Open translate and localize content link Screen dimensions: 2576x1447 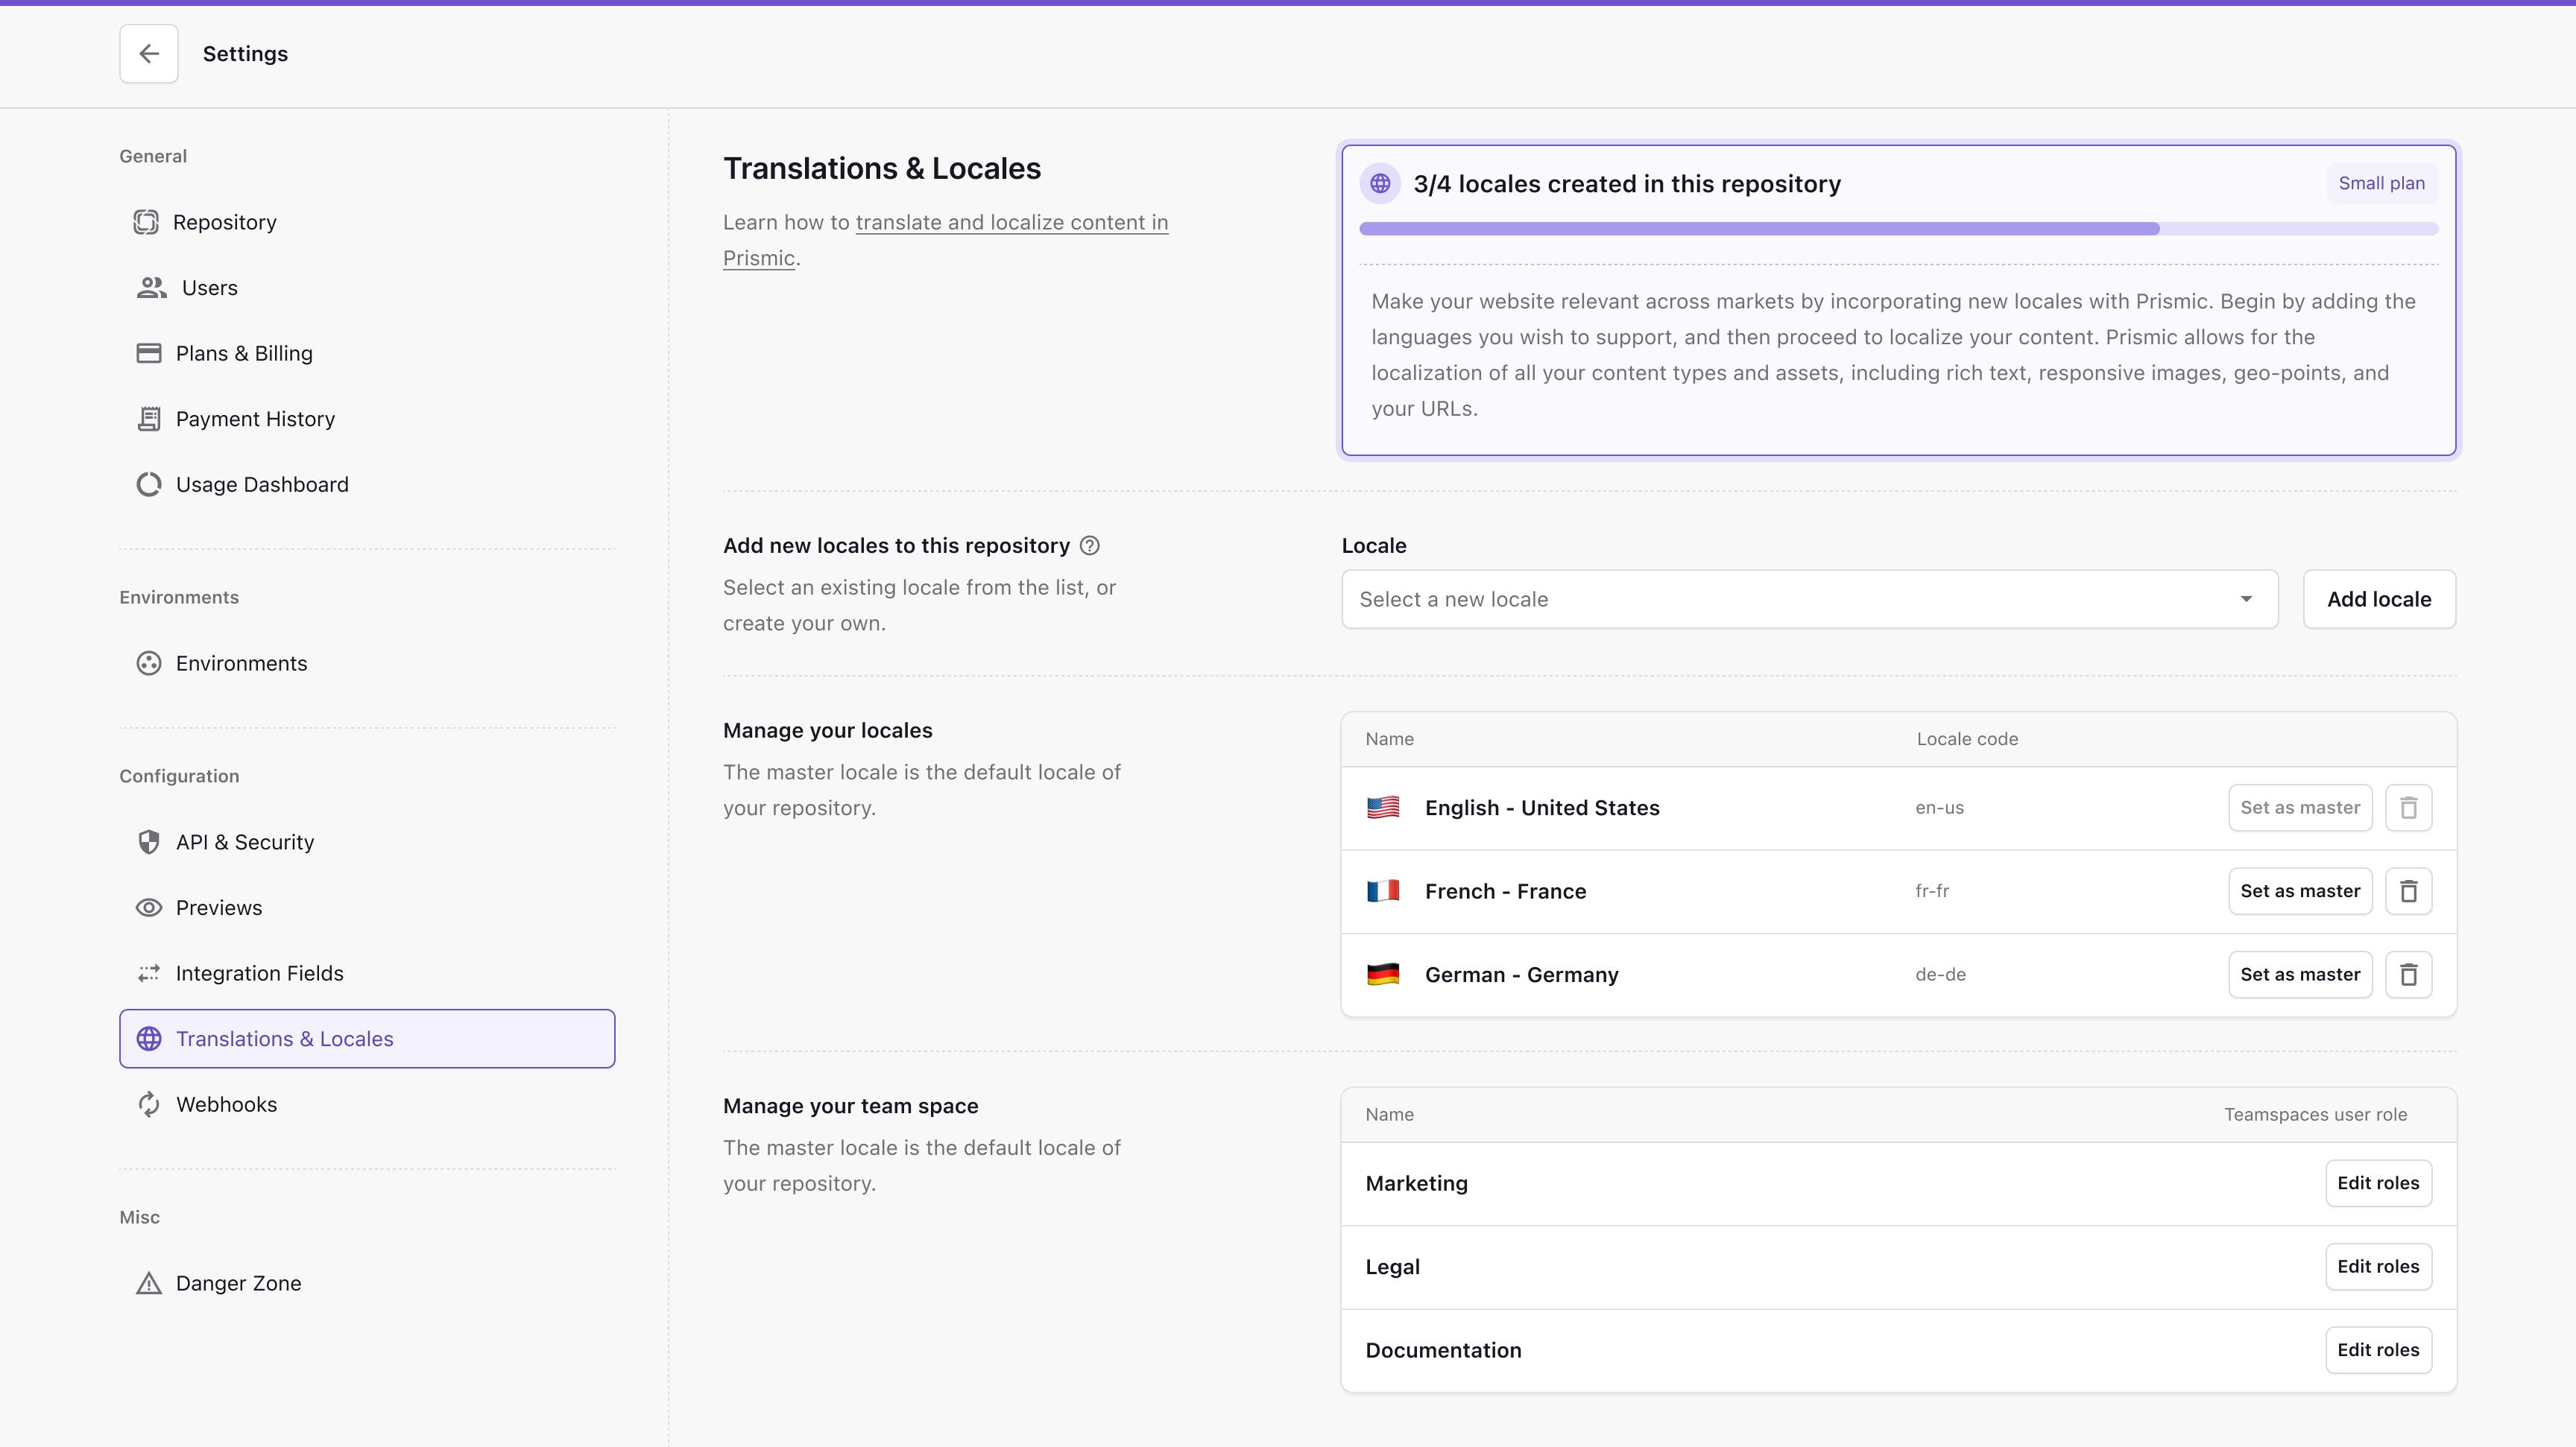coord(1011,223)
